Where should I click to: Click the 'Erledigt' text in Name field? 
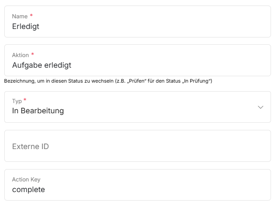[26, 26]
